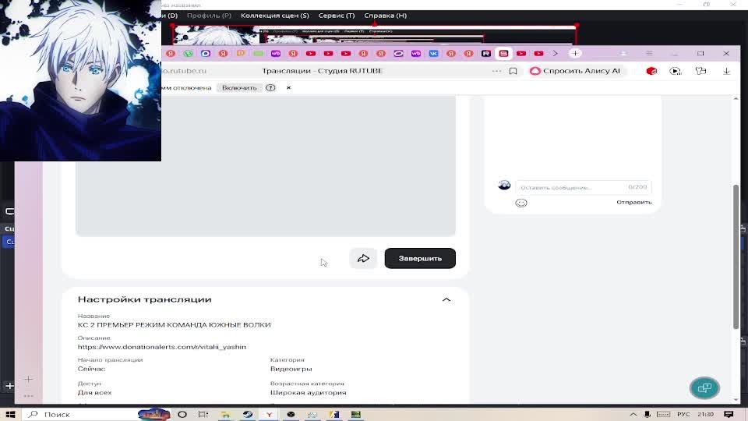The height and width of the screenshot is (421, 748).
Task: Open the three-dots page menu in address bar
Action: point(496,71)
